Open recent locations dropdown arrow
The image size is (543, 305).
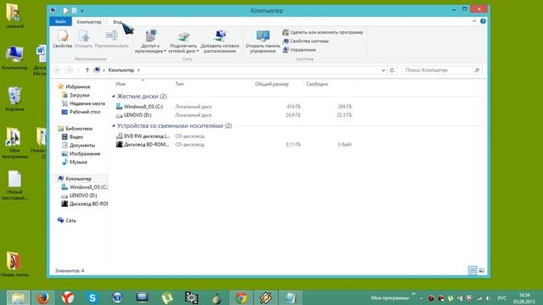(79, 70)
